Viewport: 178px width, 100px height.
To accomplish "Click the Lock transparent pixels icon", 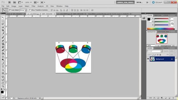I will pyautogui.click(x=153, y=55).
